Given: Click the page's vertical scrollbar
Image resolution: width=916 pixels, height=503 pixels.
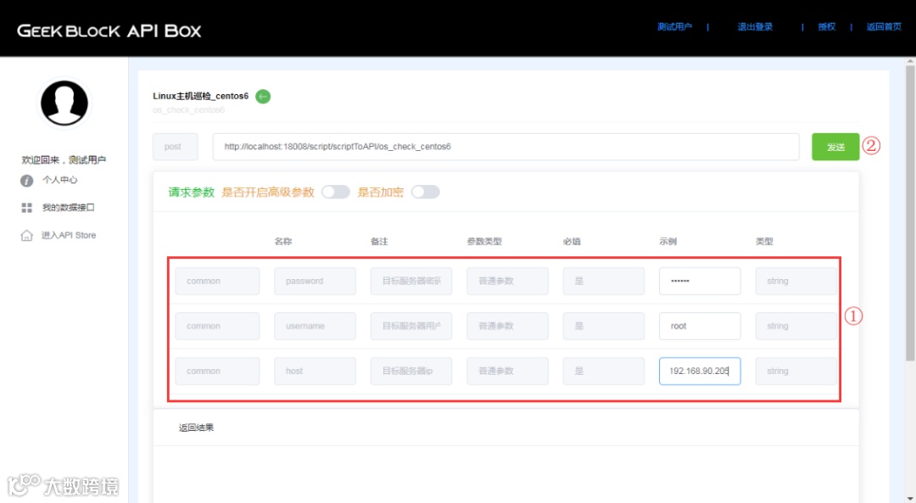Looking at the screenshot, I should click(x=911, y=213).
